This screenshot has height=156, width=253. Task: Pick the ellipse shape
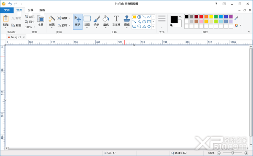tap(144, 21)
